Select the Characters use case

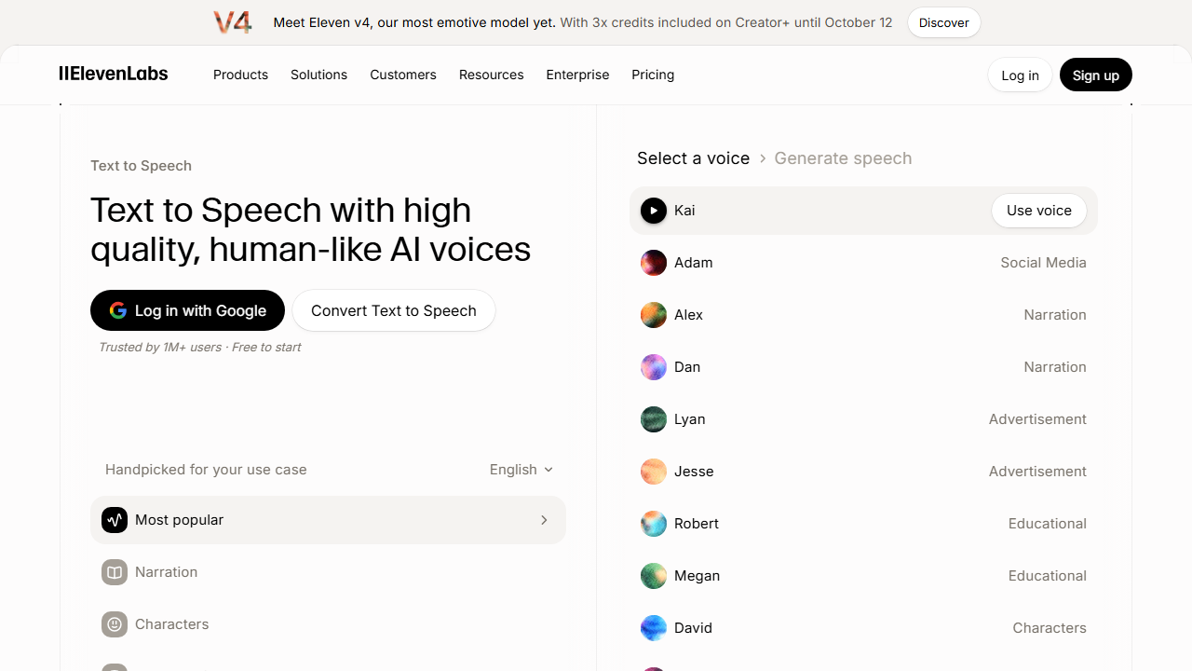pyautogui.click(x=328, y=624)
